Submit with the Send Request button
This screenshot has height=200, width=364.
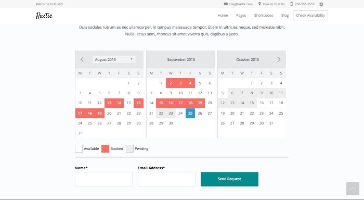pos(229,179)
